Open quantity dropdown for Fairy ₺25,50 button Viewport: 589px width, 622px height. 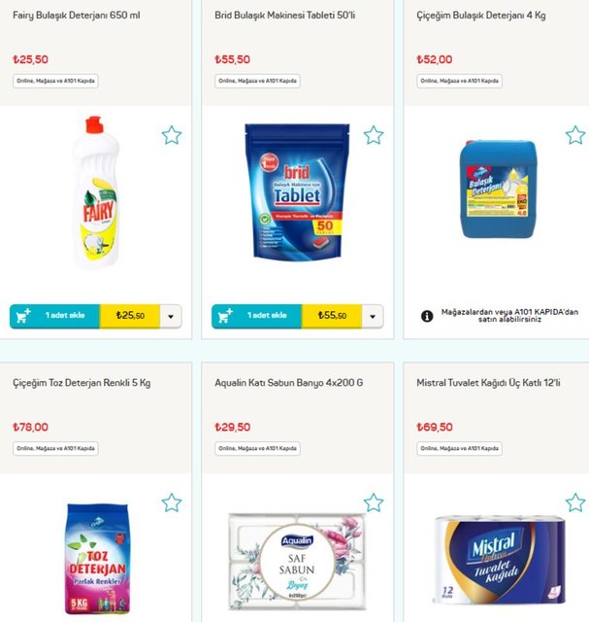171,316
